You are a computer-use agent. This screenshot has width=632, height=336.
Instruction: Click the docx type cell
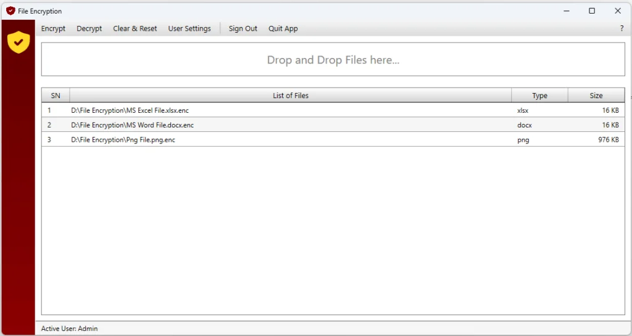click(x=525, y=125)
